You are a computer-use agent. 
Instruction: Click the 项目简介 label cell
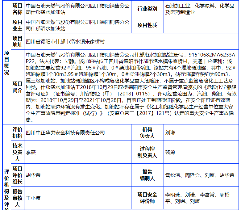(17, 87)
